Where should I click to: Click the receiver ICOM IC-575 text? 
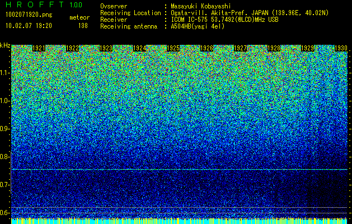(x=225, y=20)
